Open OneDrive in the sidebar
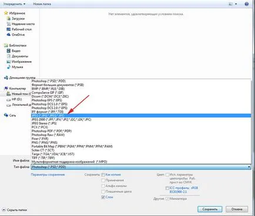Screen dimensions: 255x216 point(18,35)
